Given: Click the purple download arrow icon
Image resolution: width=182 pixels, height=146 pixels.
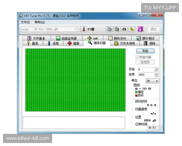Looking at the screenshot, I should [140, 29].
